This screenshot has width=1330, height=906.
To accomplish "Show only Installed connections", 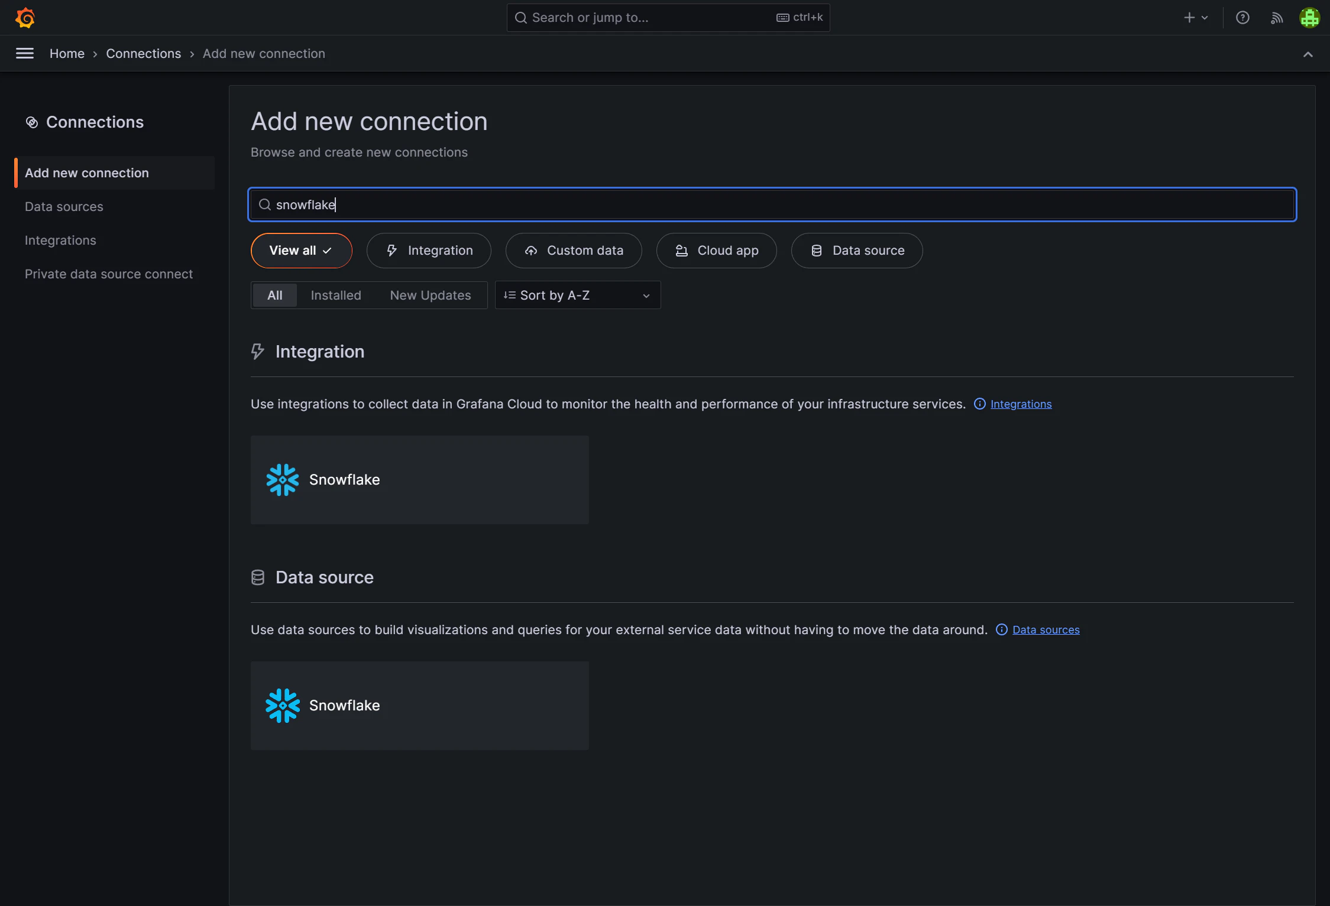I will pos(335,295).
